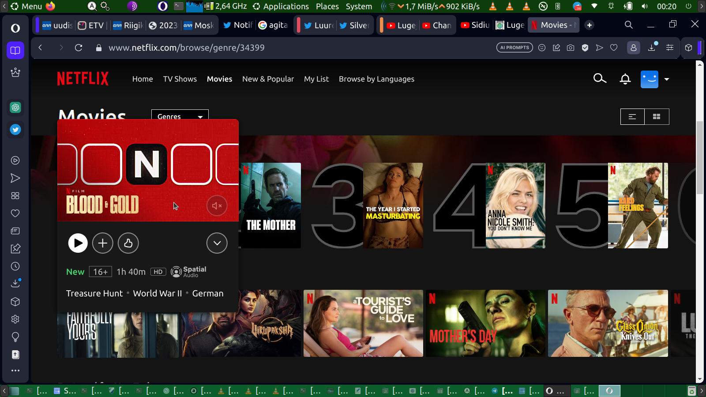Image resolution: width=706 pixels, height=397 pixels.
Task: Reload the Netflix page
Action: 79,48
